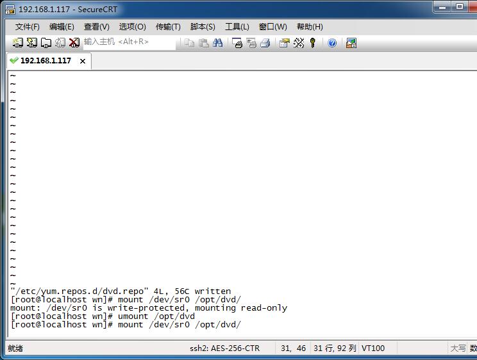Click the Connect in Tab icon

pos(46,42)
